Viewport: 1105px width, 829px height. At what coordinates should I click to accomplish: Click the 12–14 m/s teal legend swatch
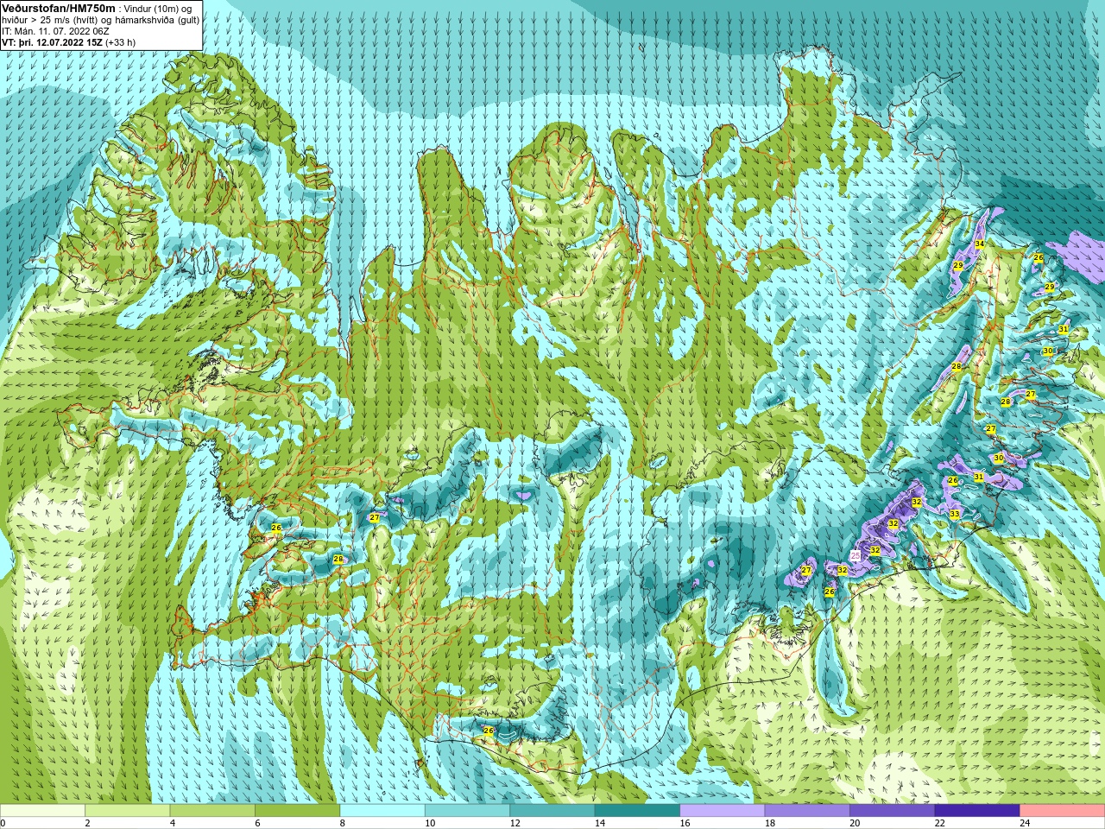(x=552, y=811)
